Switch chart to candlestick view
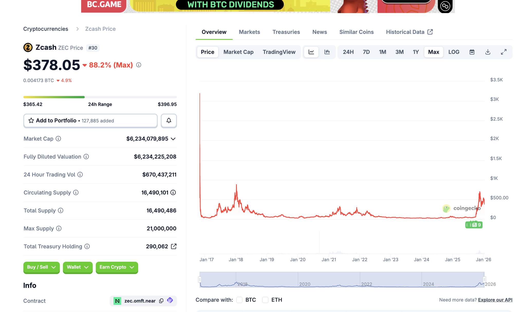Viewport: 528px width, 312px height. tap(327, 52)
